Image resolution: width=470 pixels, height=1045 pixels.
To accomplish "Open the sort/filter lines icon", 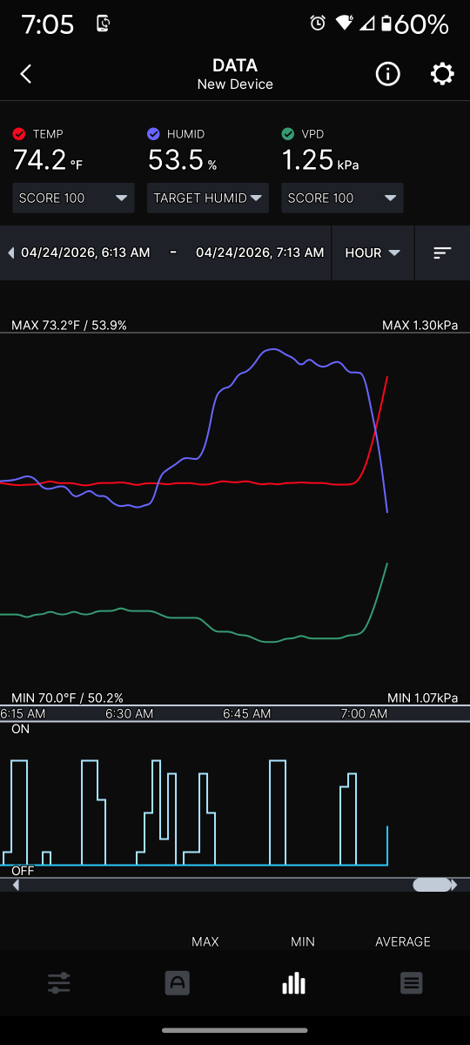I will [442, 253].
